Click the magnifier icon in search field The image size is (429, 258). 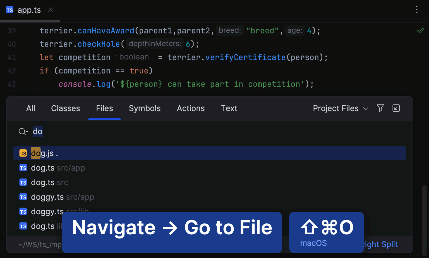point(22,131)
